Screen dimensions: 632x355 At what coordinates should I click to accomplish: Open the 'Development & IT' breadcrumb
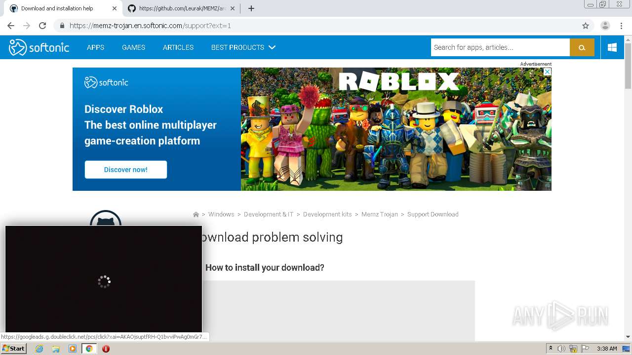269,214
